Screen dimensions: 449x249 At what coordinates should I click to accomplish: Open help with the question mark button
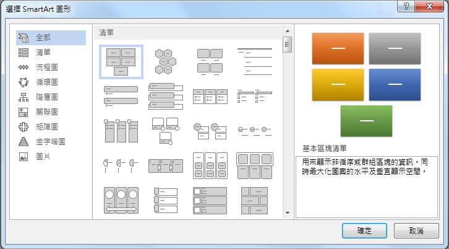tap(406, 6)
